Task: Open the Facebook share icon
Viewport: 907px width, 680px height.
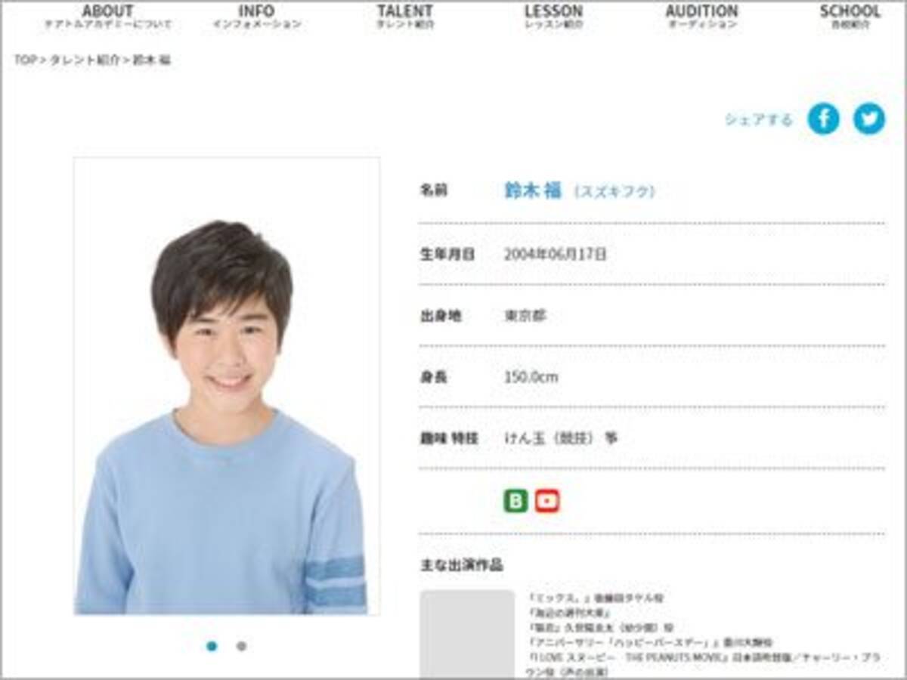Action: click(x=825, y=119)
